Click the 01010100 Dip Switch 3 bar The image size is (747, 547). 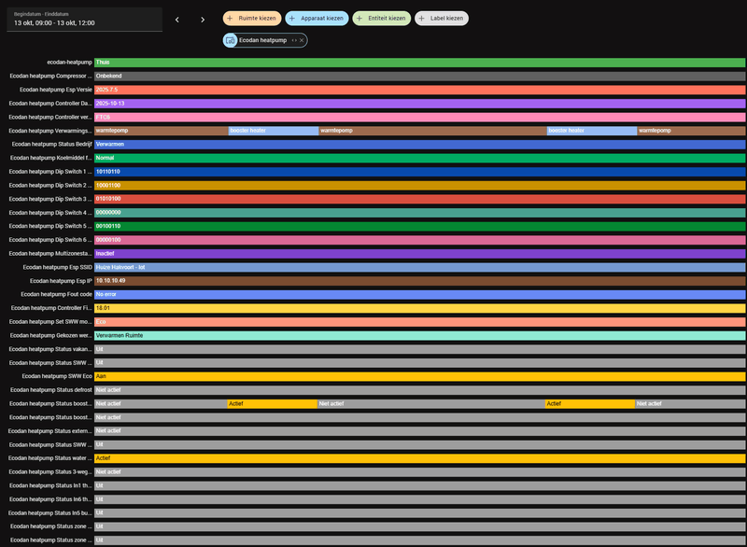pos(419,199)
